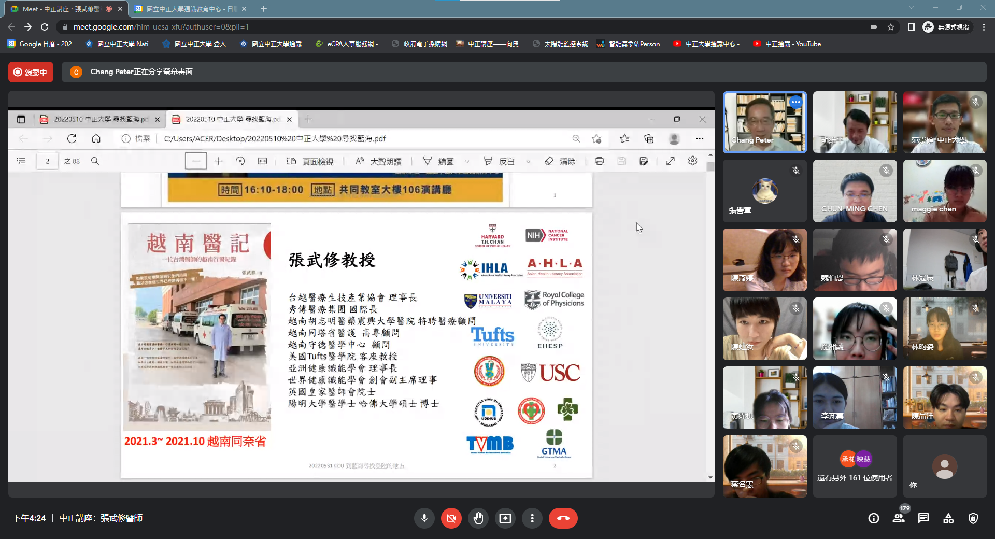Open the Chrome three-dot menu

[984, 27]
